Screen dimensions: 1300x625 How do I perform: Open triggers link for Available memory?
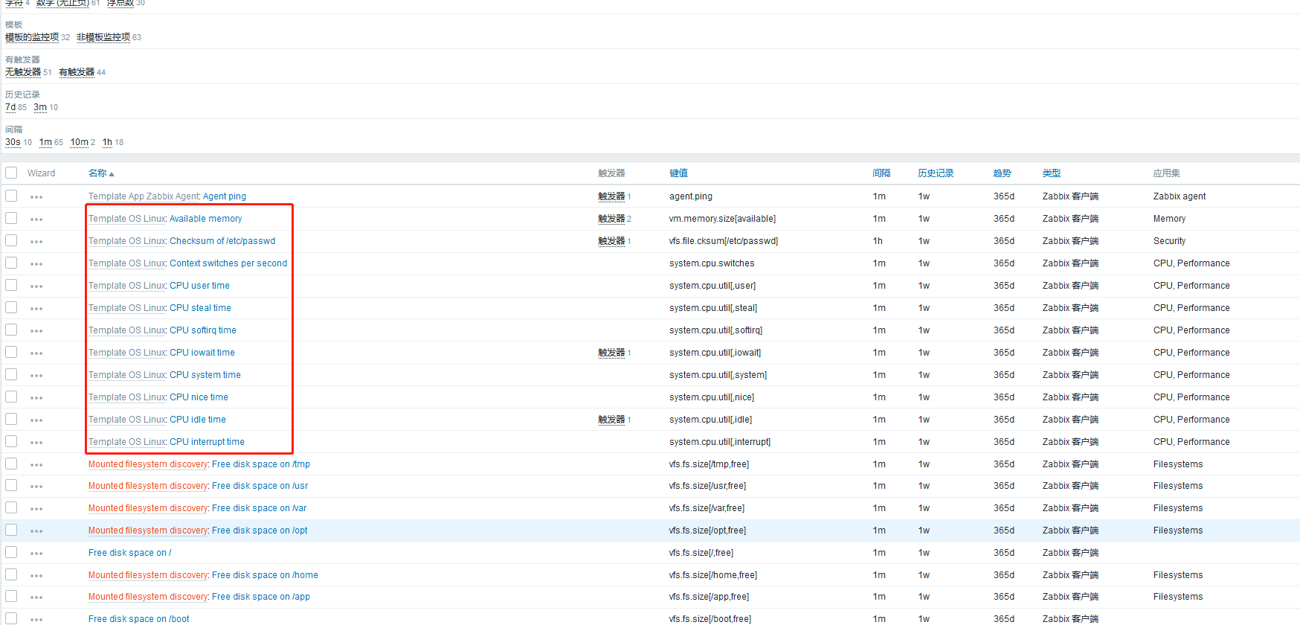[611, 219]
